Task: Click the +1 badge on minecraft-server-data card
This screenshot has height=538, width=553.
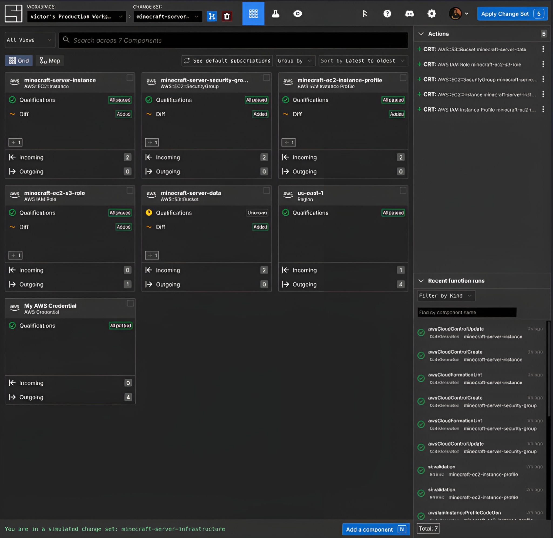Action: point(152,255)
